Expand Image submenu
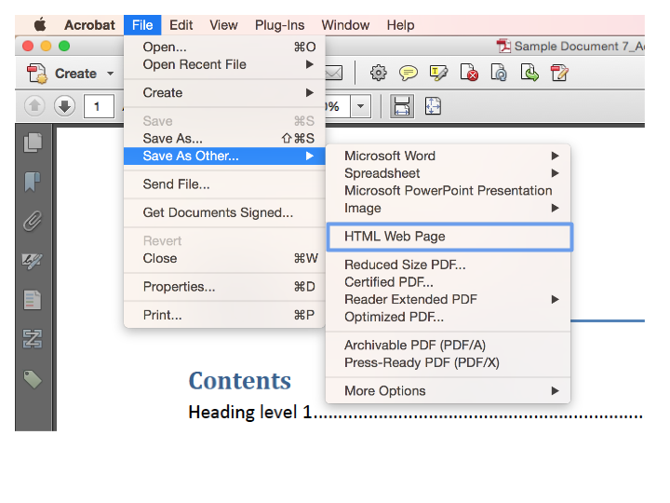Viewport: 670px width, 503px height. (555, 208)
